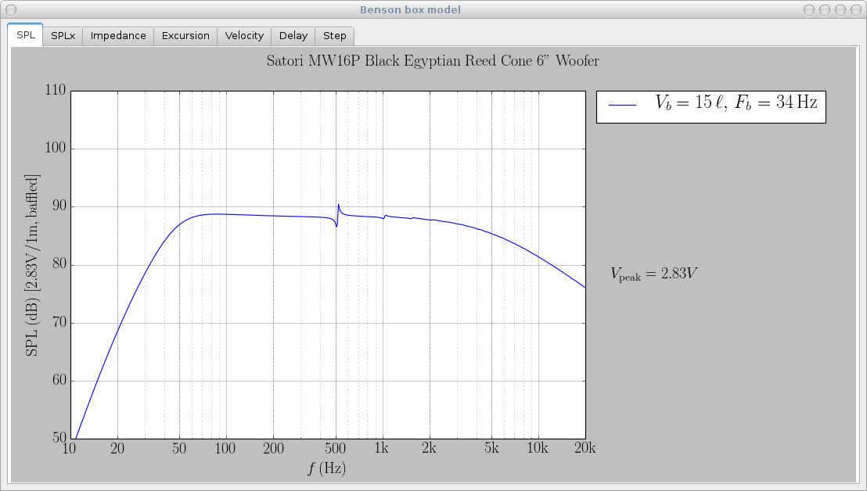Click the 1k x-axis tick label
The image size is (867, 491).
382,448
